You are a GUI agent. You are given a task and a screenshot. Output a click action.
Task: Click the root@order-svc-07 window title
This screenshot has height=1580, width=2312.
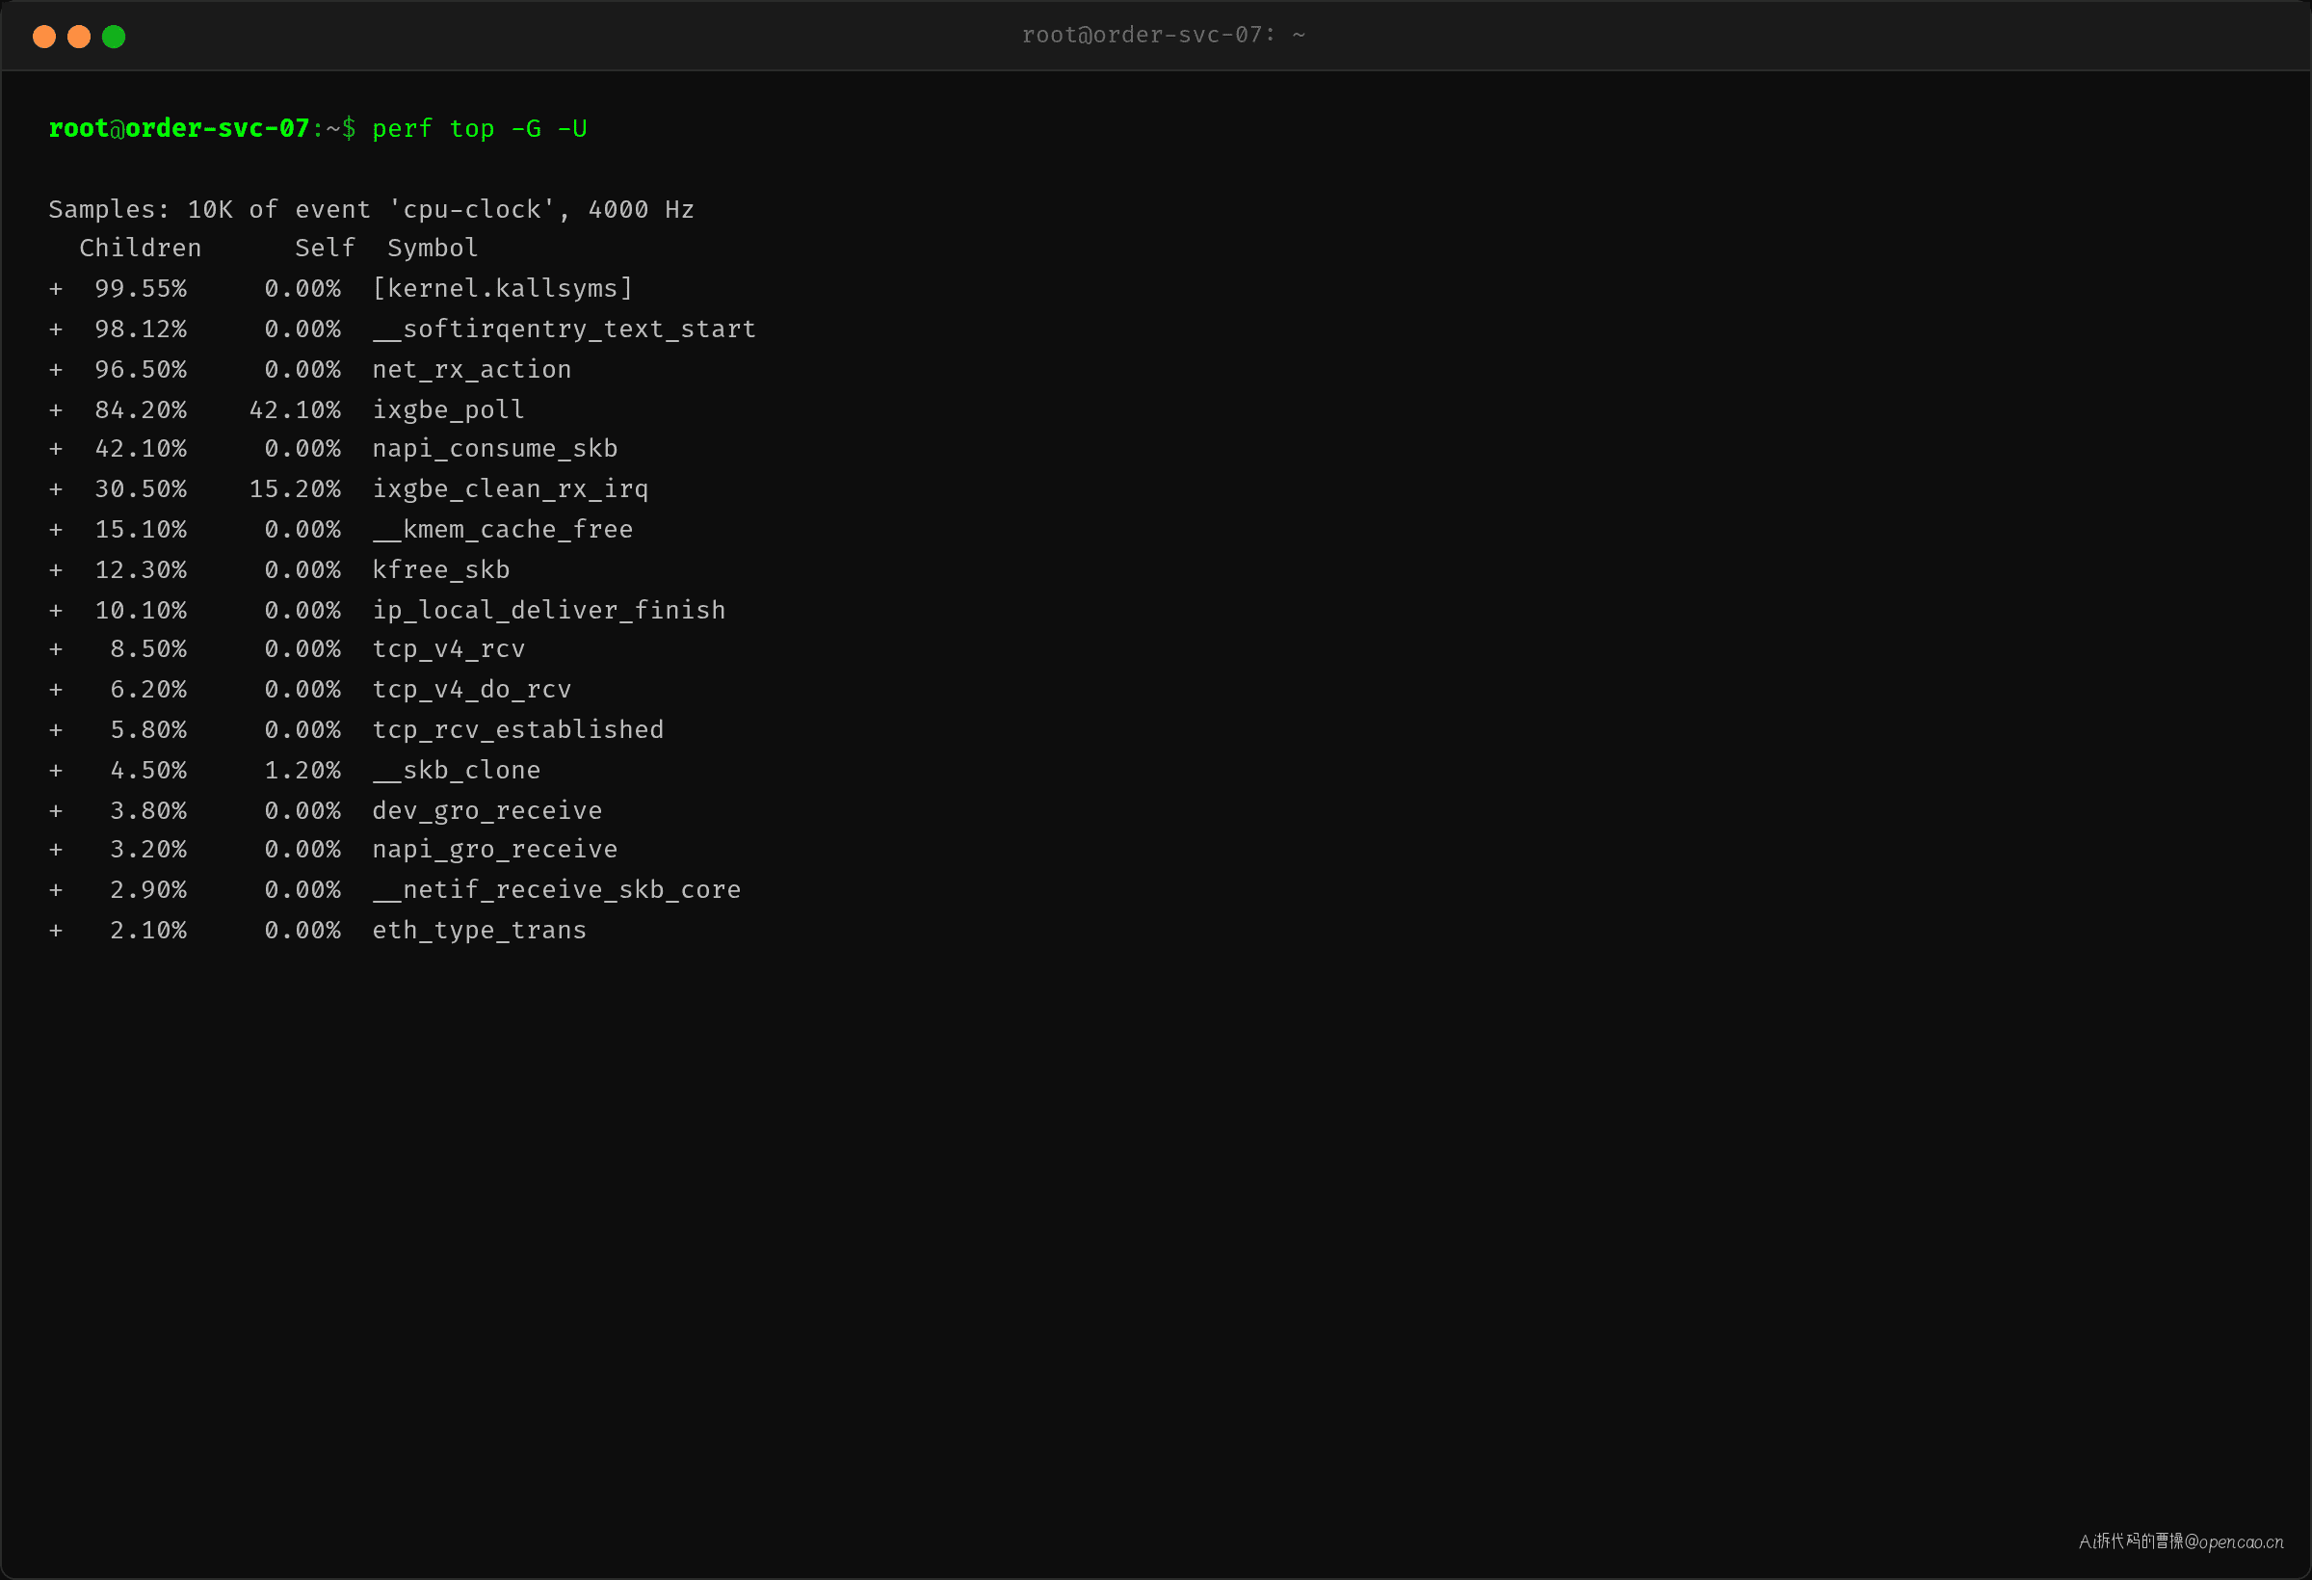point(1163,35)
